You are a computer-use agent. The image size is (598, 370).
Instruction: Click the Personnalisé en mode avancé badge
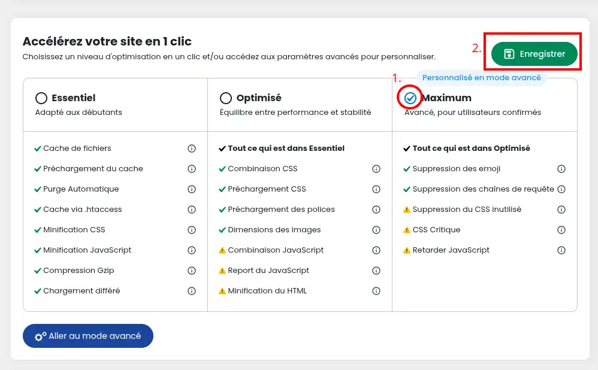tap(481, 78)
